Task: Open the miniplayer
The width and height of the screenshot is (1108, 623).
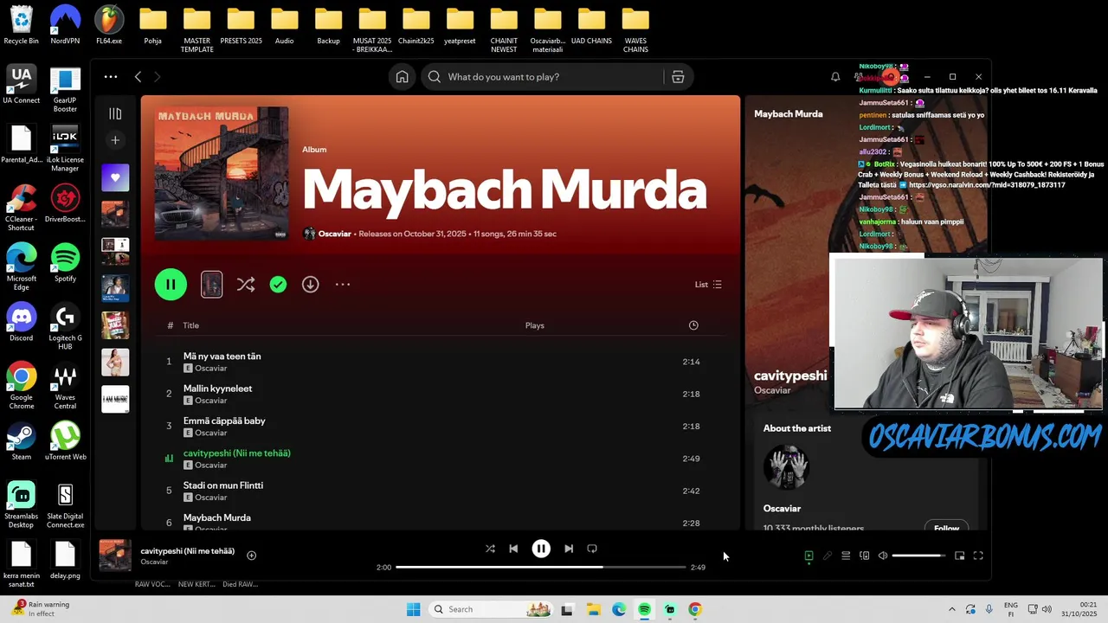Action: [959, 556]
